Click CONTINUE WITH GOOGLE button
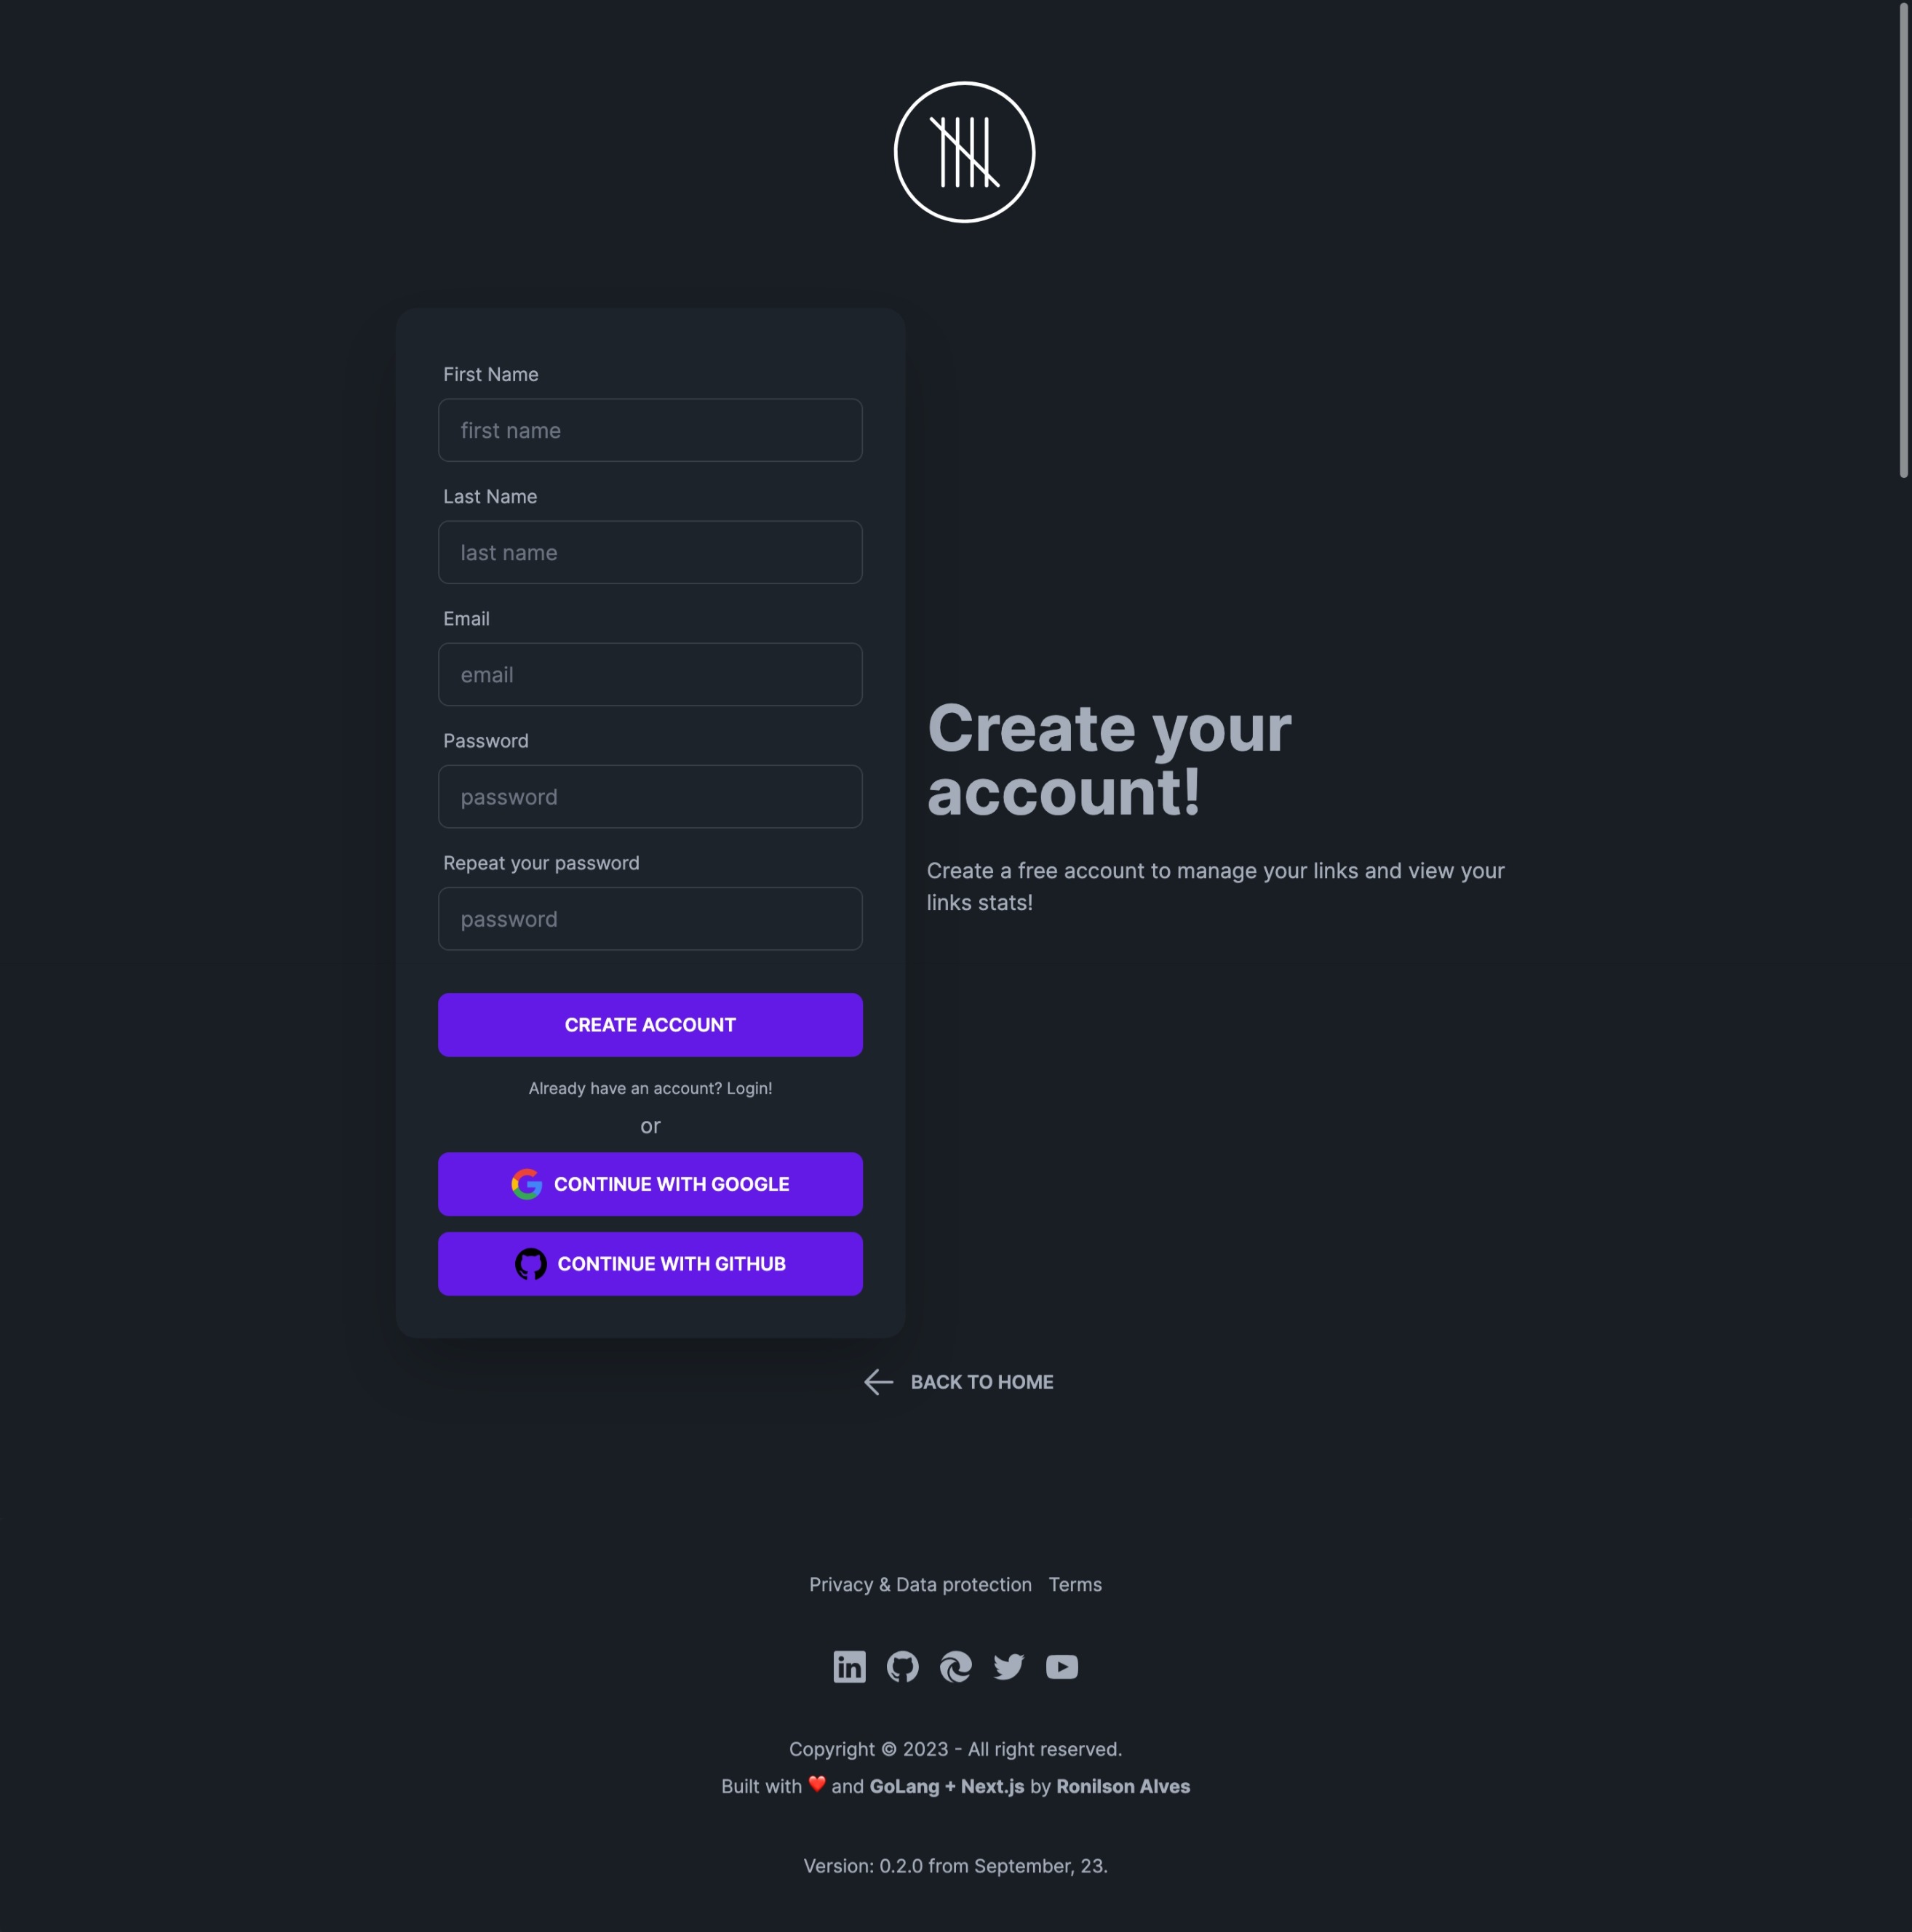The image size is (1912, 1932). tap(650, 1183)
